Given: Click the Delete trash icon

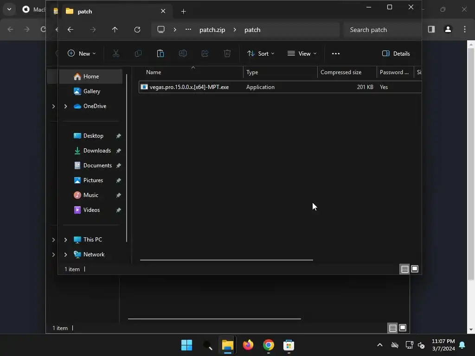Looking at the screenshot, I should [227, 54].
